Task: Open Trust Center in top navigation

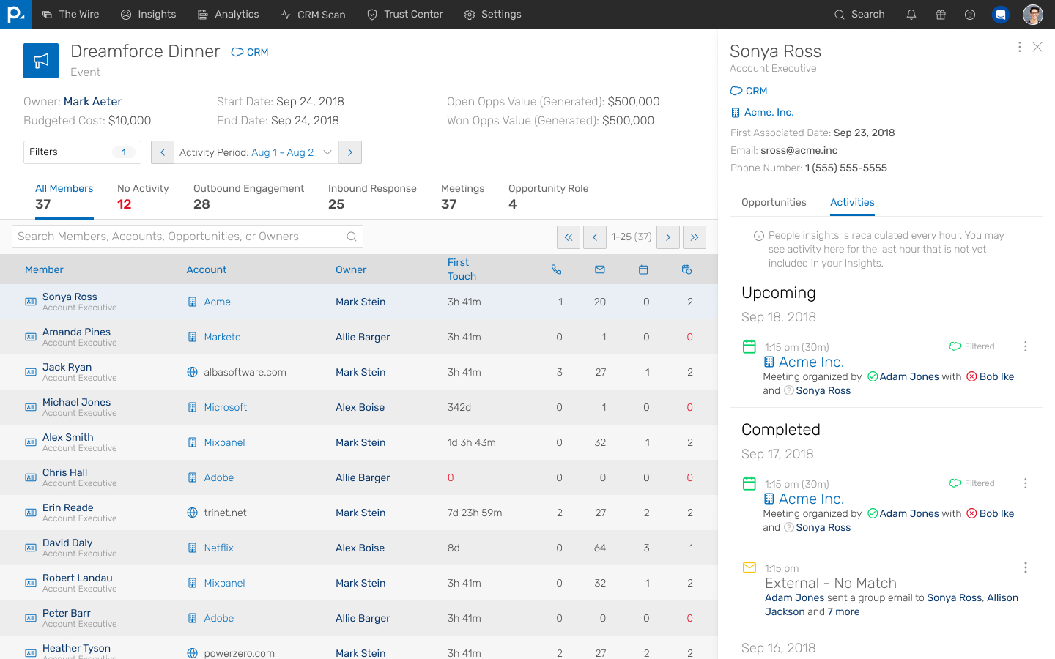Action: (x=404, y=15)
